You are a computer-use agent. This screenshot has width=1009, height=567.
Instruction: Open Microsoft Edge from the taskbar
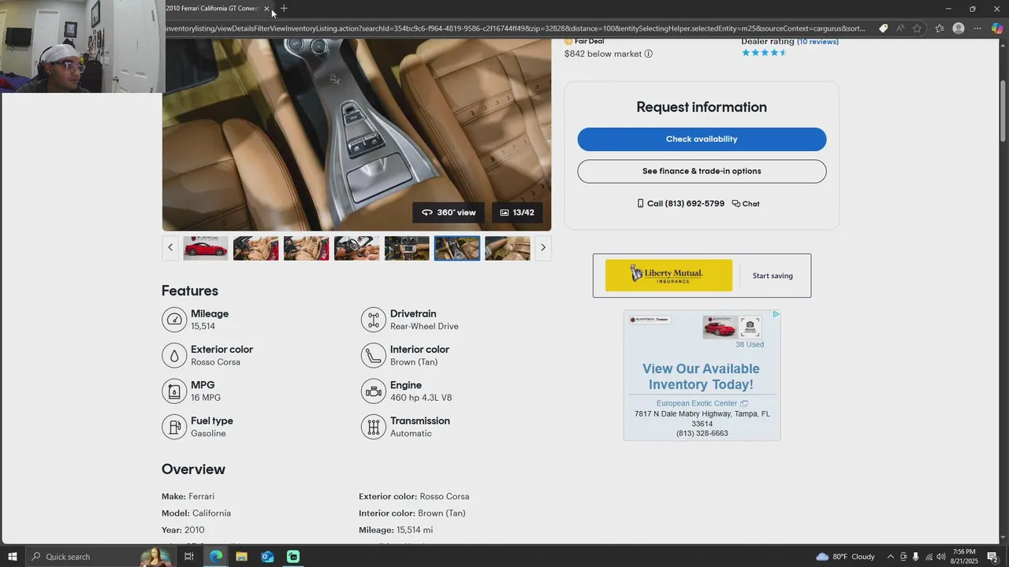tap(215, 557)
